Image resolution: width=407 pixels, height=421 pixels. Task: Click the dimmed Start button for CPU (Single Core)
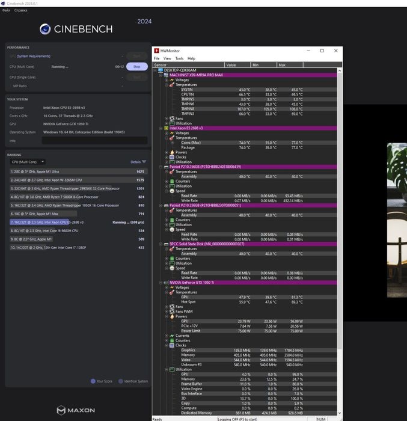[x=137, y=78]
